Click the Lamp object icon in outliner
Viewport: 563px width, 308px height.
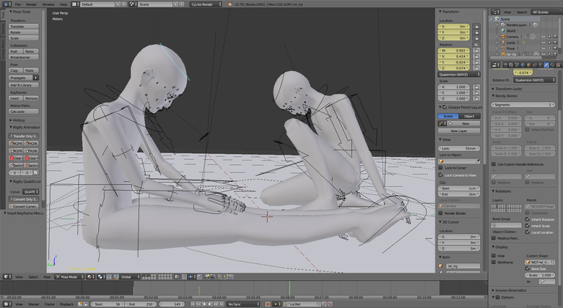click(x=503, y=42)
